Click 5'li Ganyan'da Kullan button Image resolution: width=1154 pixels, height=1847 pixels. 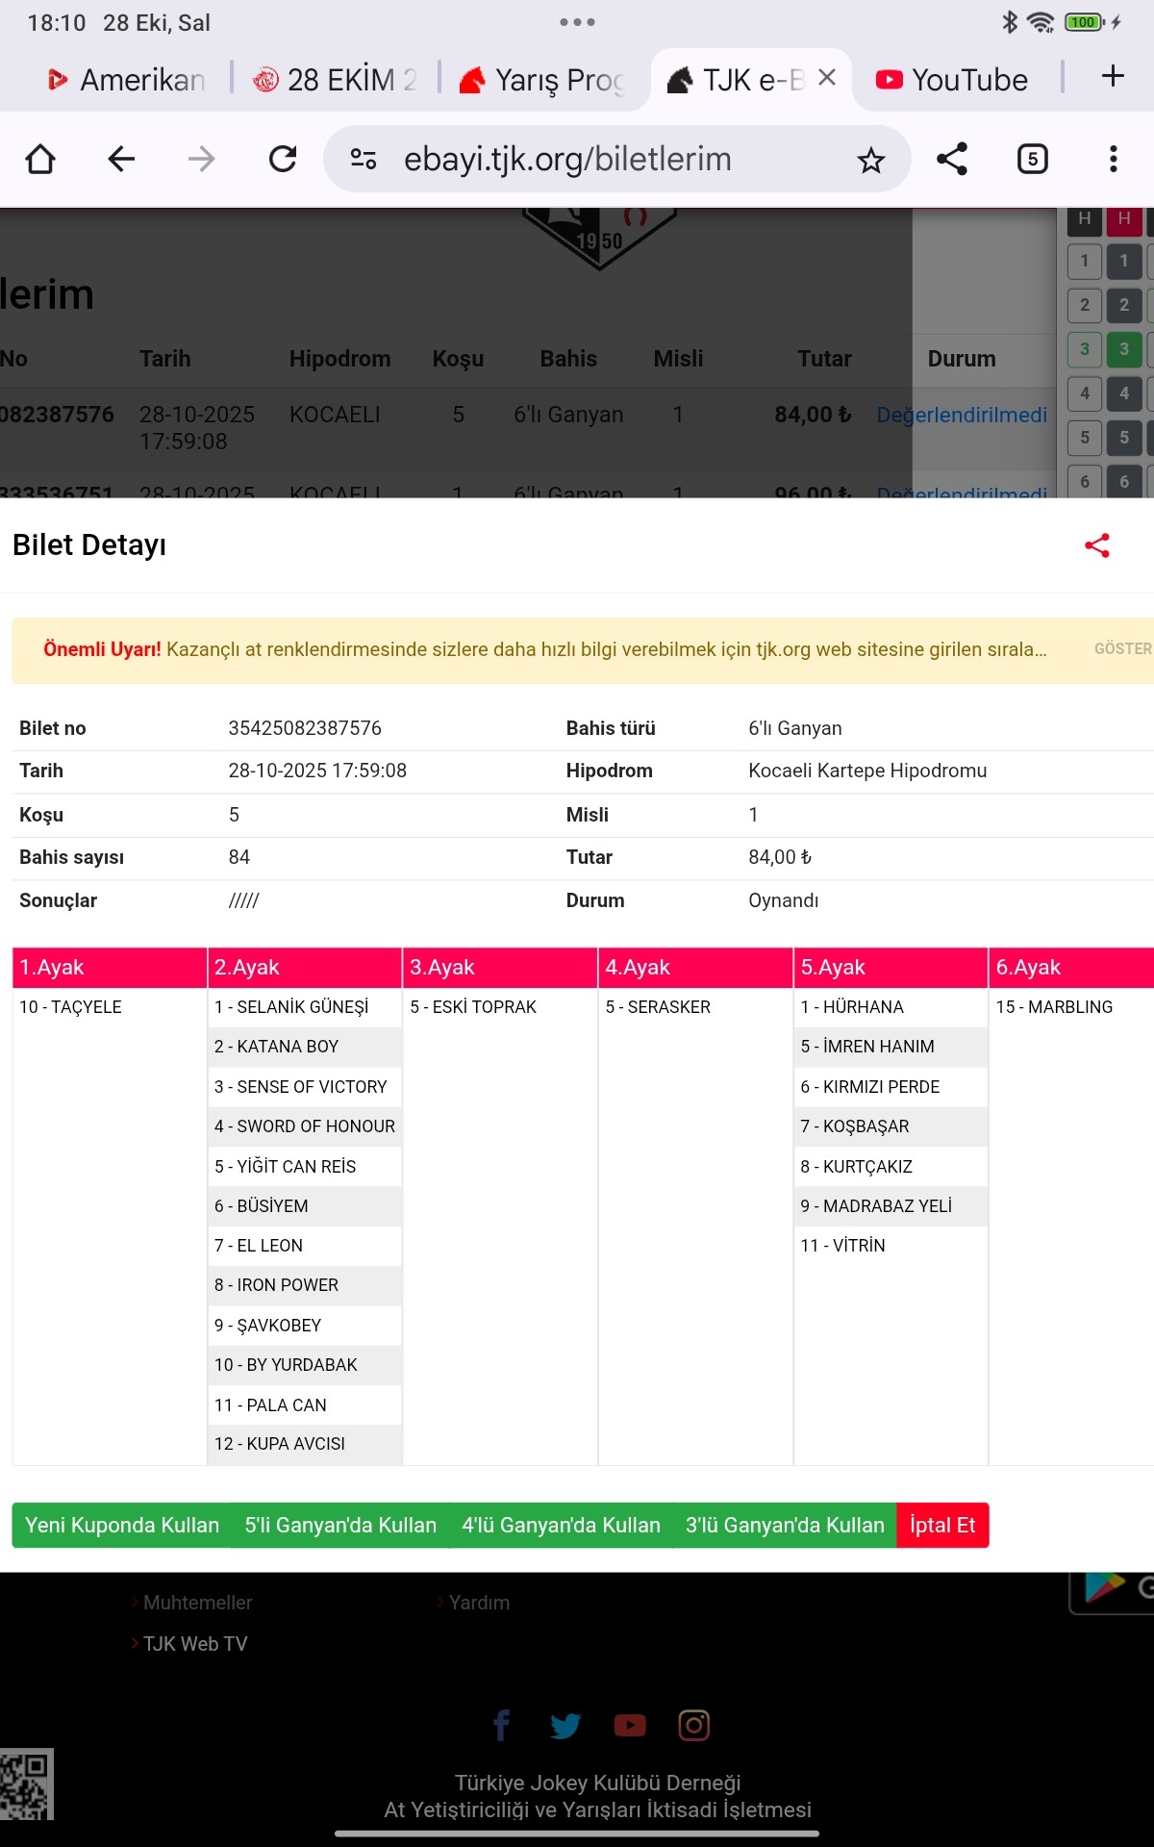[x=340, y=1526]
